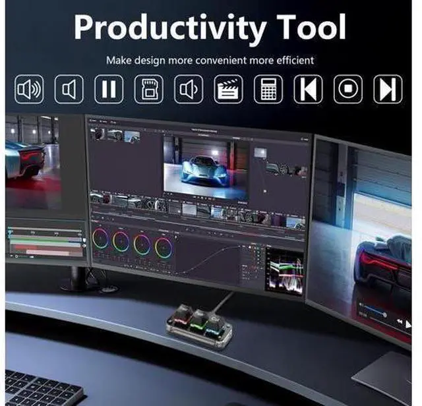Click the stop record circle icon
The width and height of the screenshot is (422, 406).
(x=347, y=89)
